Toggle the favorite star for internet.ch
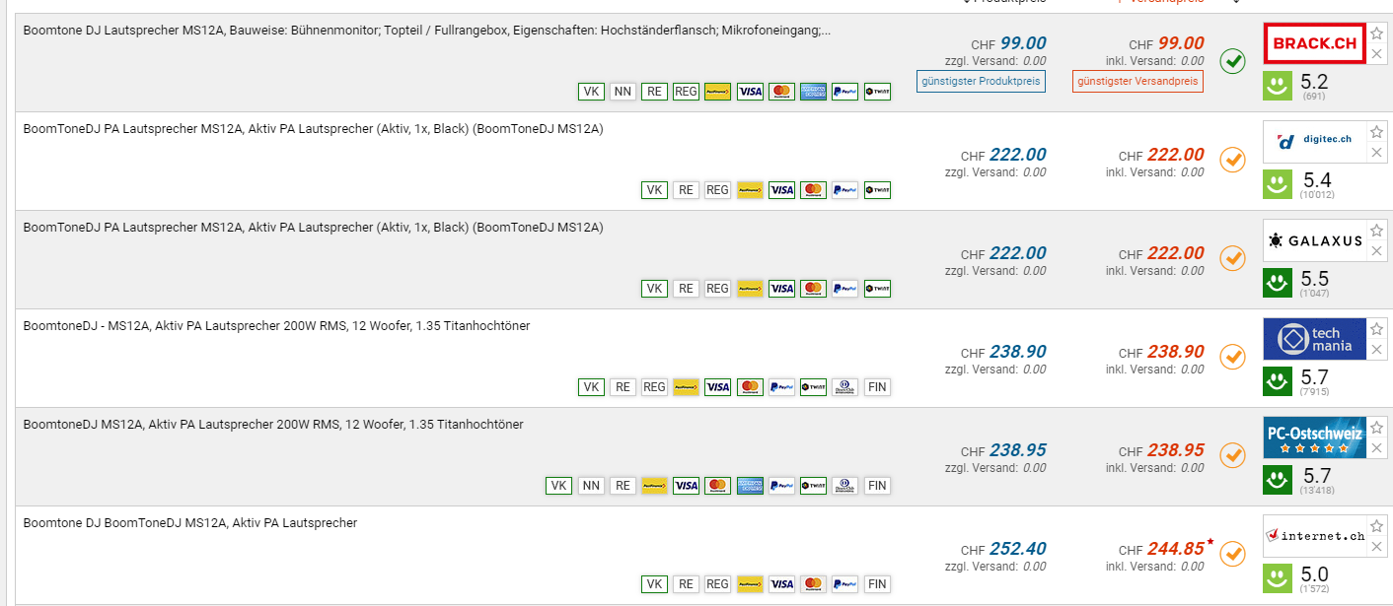Viewport: 1393px width, 606px height. (x=1377, y=525)
